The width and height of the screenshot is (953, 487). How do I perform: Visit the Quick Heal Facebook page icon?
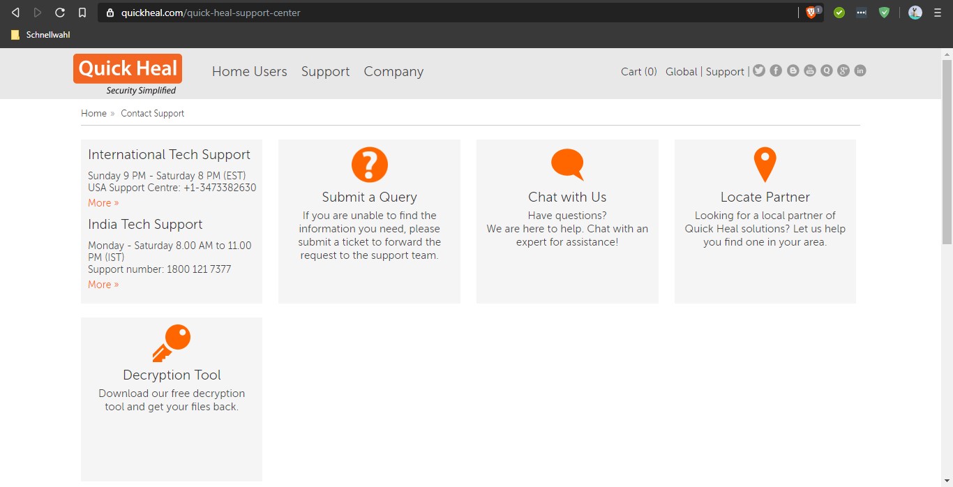point(776,70)
